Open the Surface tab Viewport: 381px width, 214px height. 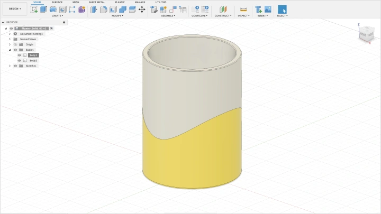57,2
